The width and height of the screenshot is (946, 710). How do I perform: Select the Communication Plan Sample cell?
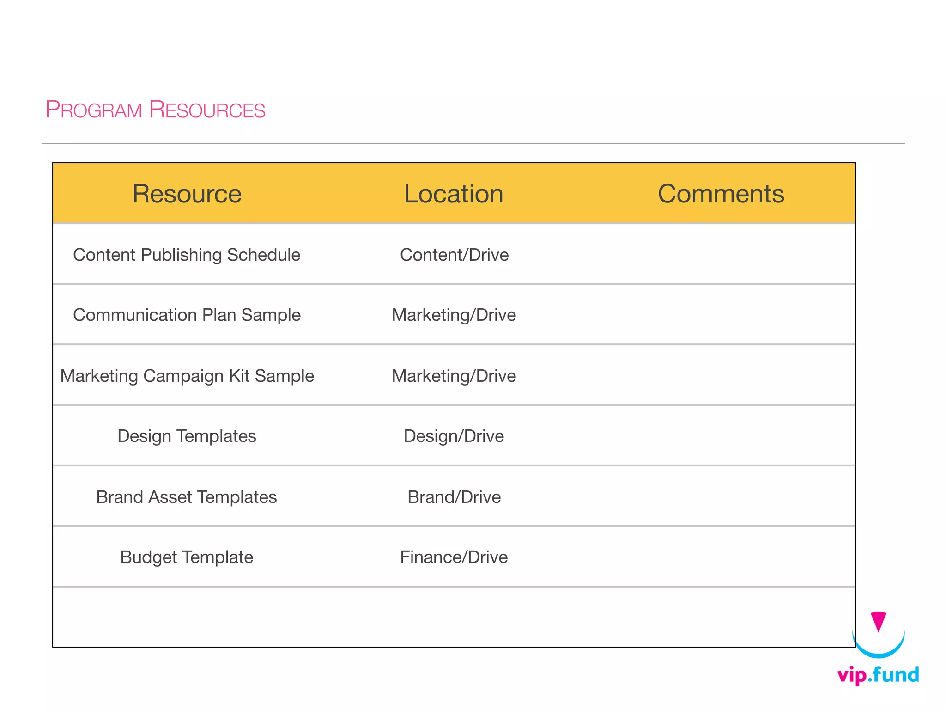pyautogui.click(x=187, y=315)
